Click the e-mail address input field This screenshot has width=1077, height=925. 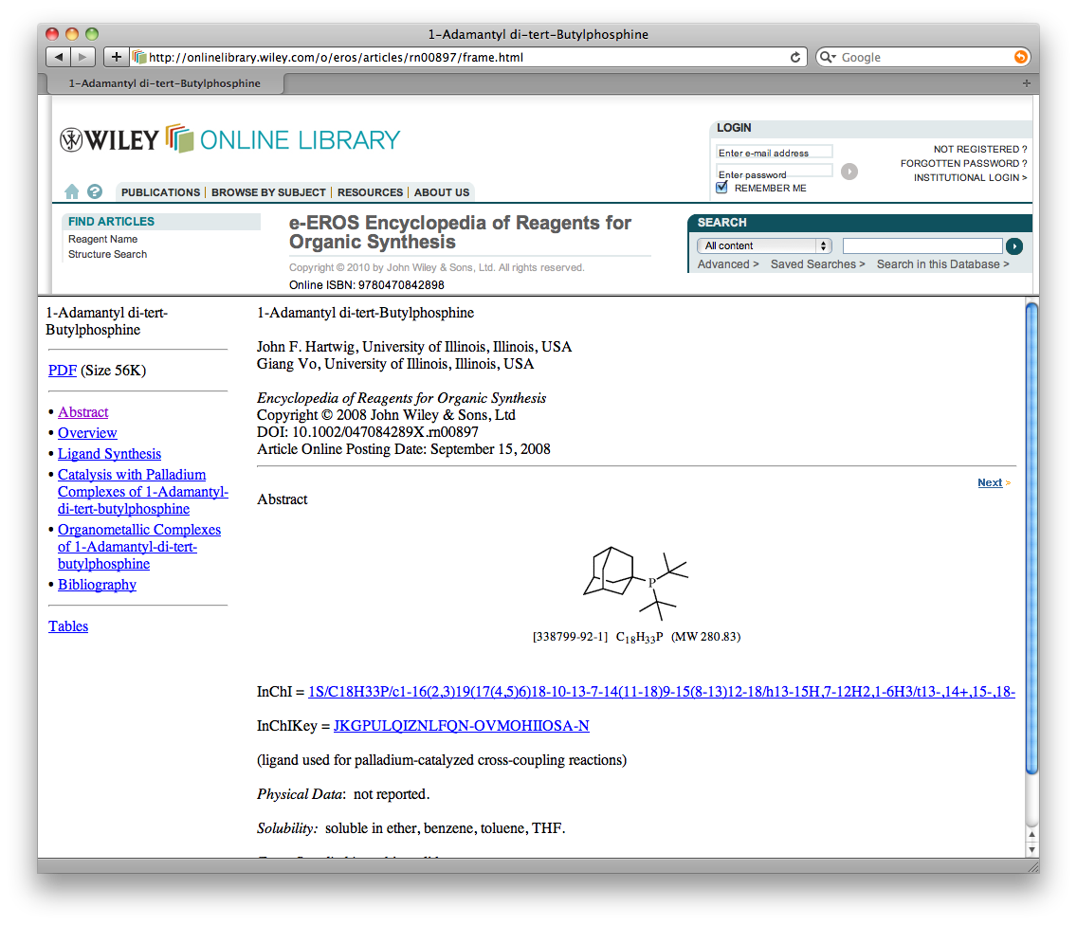774,153
